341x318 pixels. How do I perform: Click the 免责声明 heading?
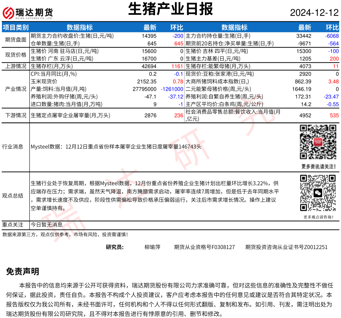coord(23,272)
